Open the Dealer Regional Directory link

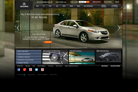coord(72,66)
